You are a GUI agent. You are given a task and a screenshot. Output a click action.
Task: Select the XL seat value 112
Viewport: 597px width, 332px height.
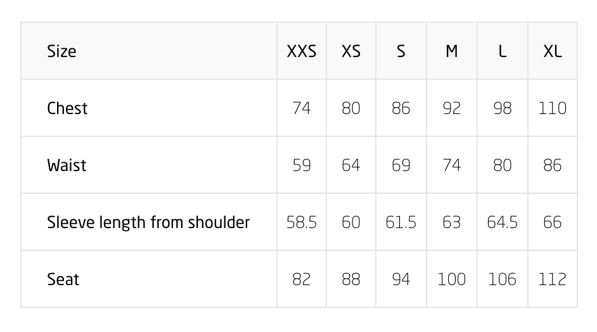553,279
